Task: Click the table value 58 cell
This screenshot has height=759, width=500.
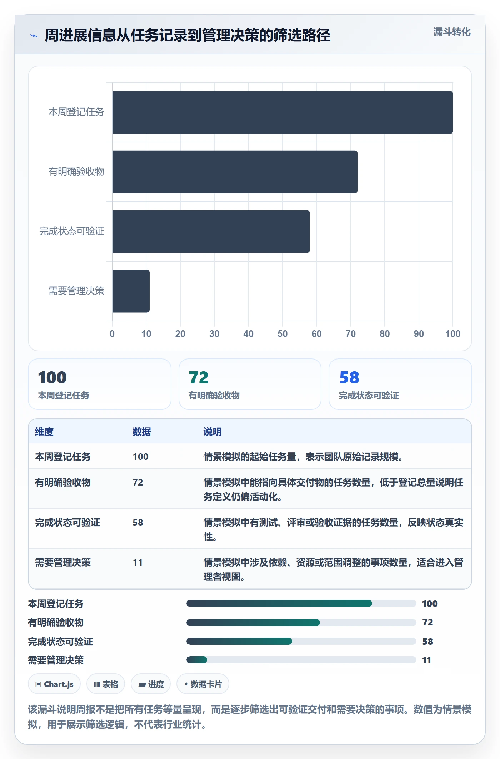Action: pyautogui.click(x=138, y=522)
